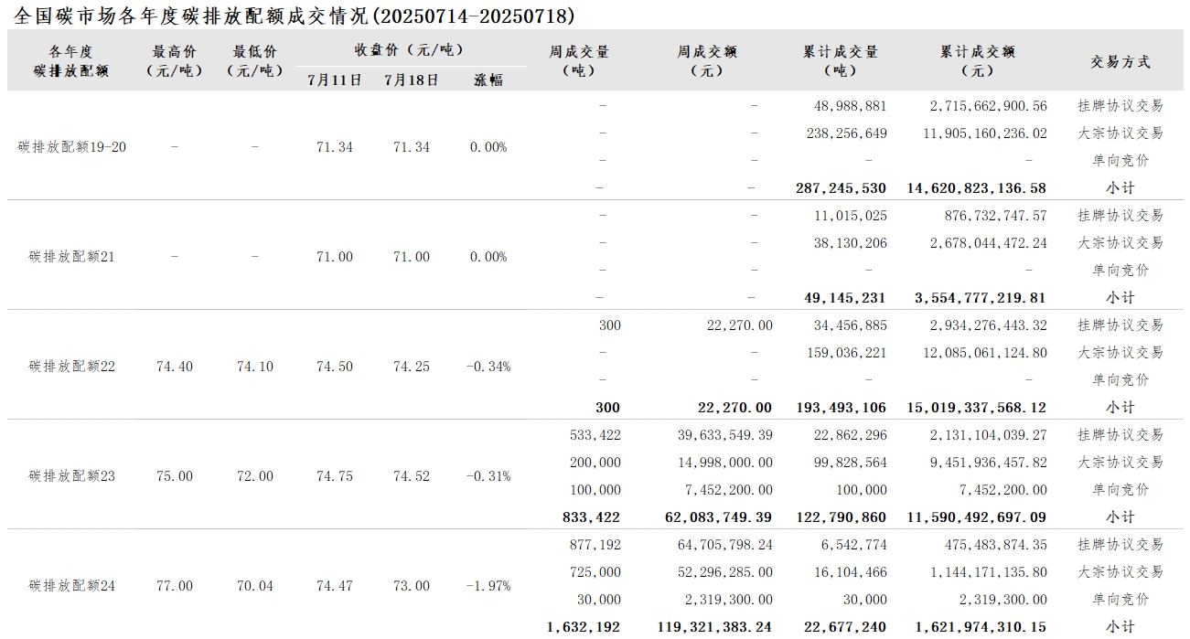The width and height of the screenshot is (1190, 639).
Task: Click the table title 全国碳市场各年度碳排放配额成交情况
Action: pos(193,16)
